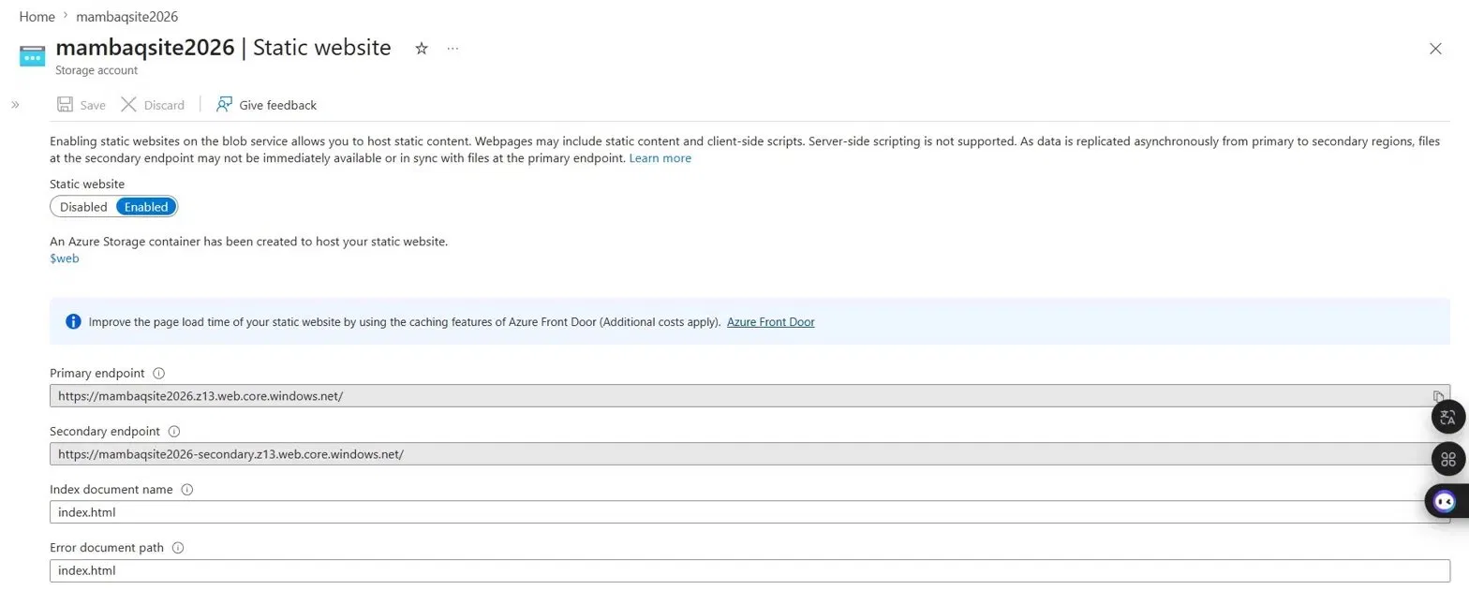Open the ellipsis more options menu
The height and width of the screenshot is (590, 1469).
click(x=453, y=49)
